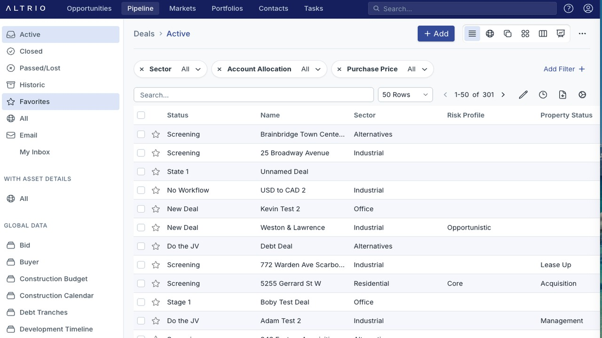
Task: Go to the Markets tab
Action: pos(182,8)
